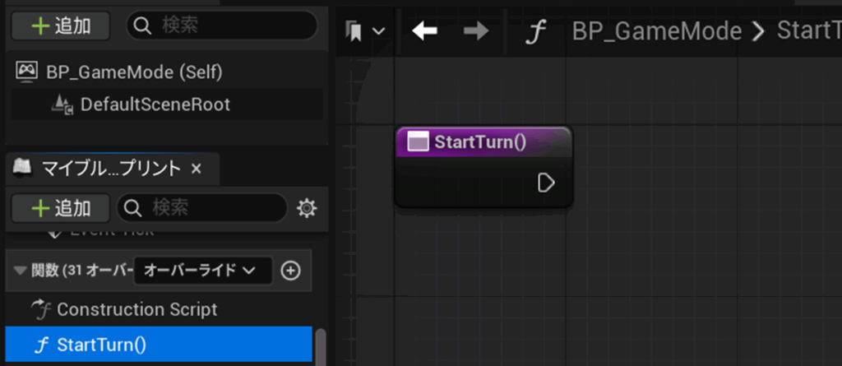
Task: Open My Blueprint settings gear
Action: [307, 208]
